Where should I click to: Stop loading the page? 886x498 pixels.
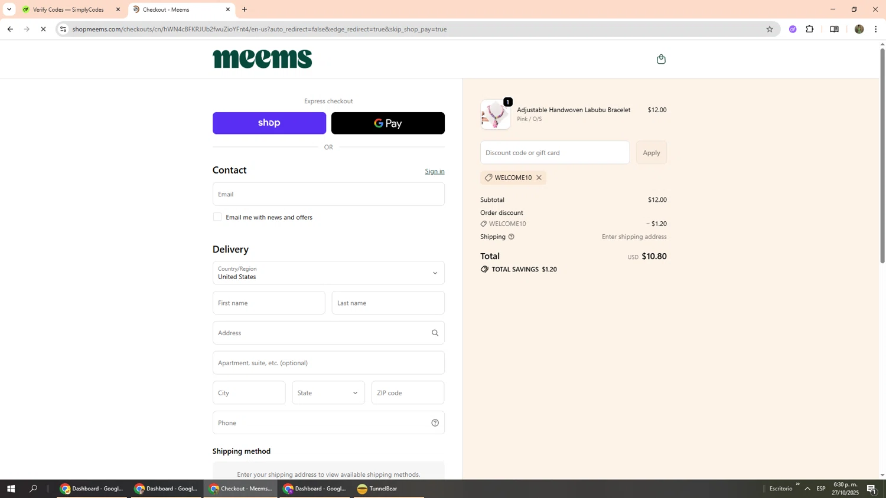(43, 29)
